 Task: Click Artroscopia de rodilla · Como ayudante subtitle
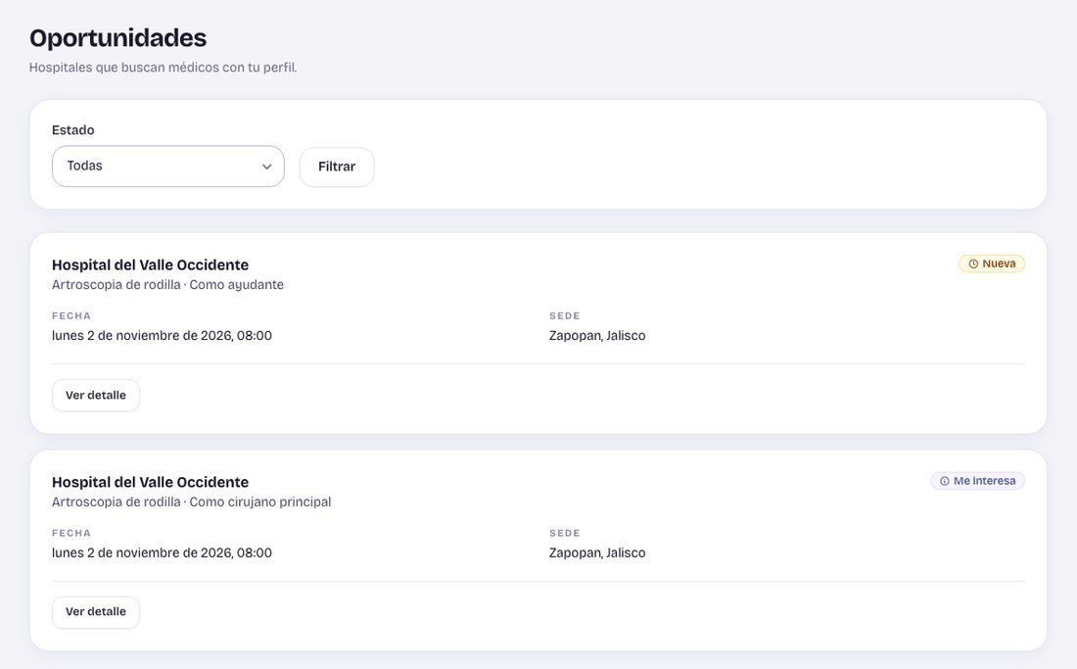click(x=167, y=284)
